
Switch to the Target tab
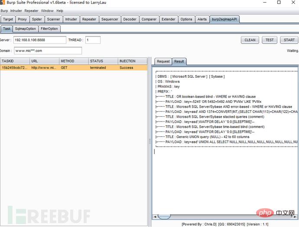(x=8, y=19)
